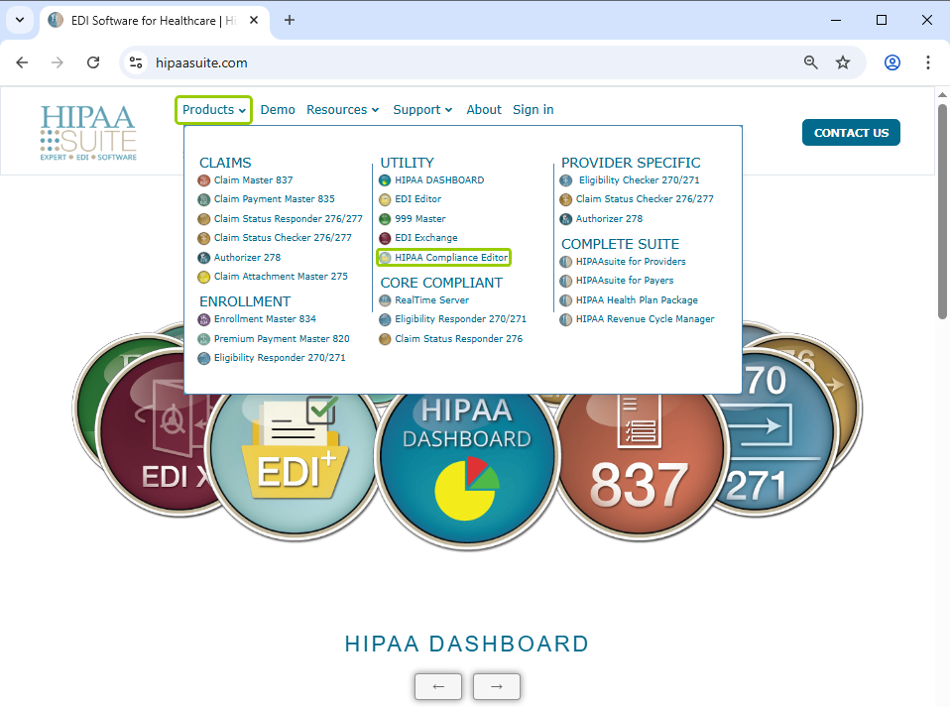Open Eligibility Responder 270/271 under Enrollment
Screen dimensions: 950x707
pyautogui.click(x=280, y=357)
